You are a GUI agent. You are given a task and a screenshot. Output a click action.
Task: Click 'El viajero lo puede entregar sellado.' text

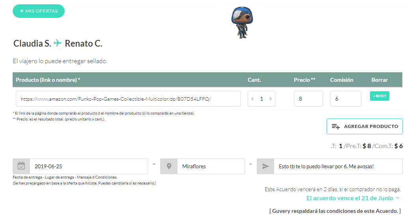[x=60, y=61]
